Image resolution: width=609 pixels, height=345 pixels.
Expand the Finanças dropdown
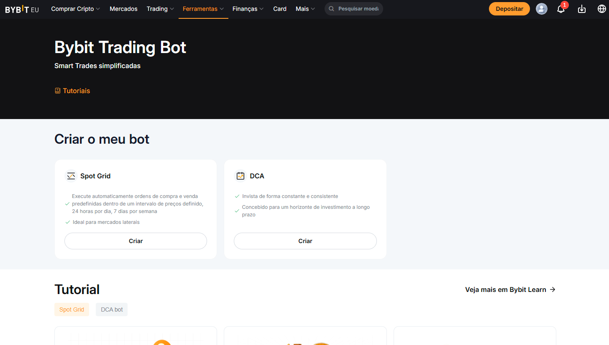point(248,9)
